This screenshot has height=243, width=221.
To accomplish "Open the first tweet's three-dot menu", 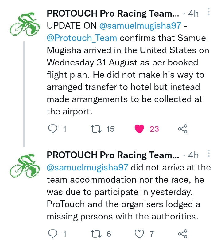I will (x=208, y=12).
